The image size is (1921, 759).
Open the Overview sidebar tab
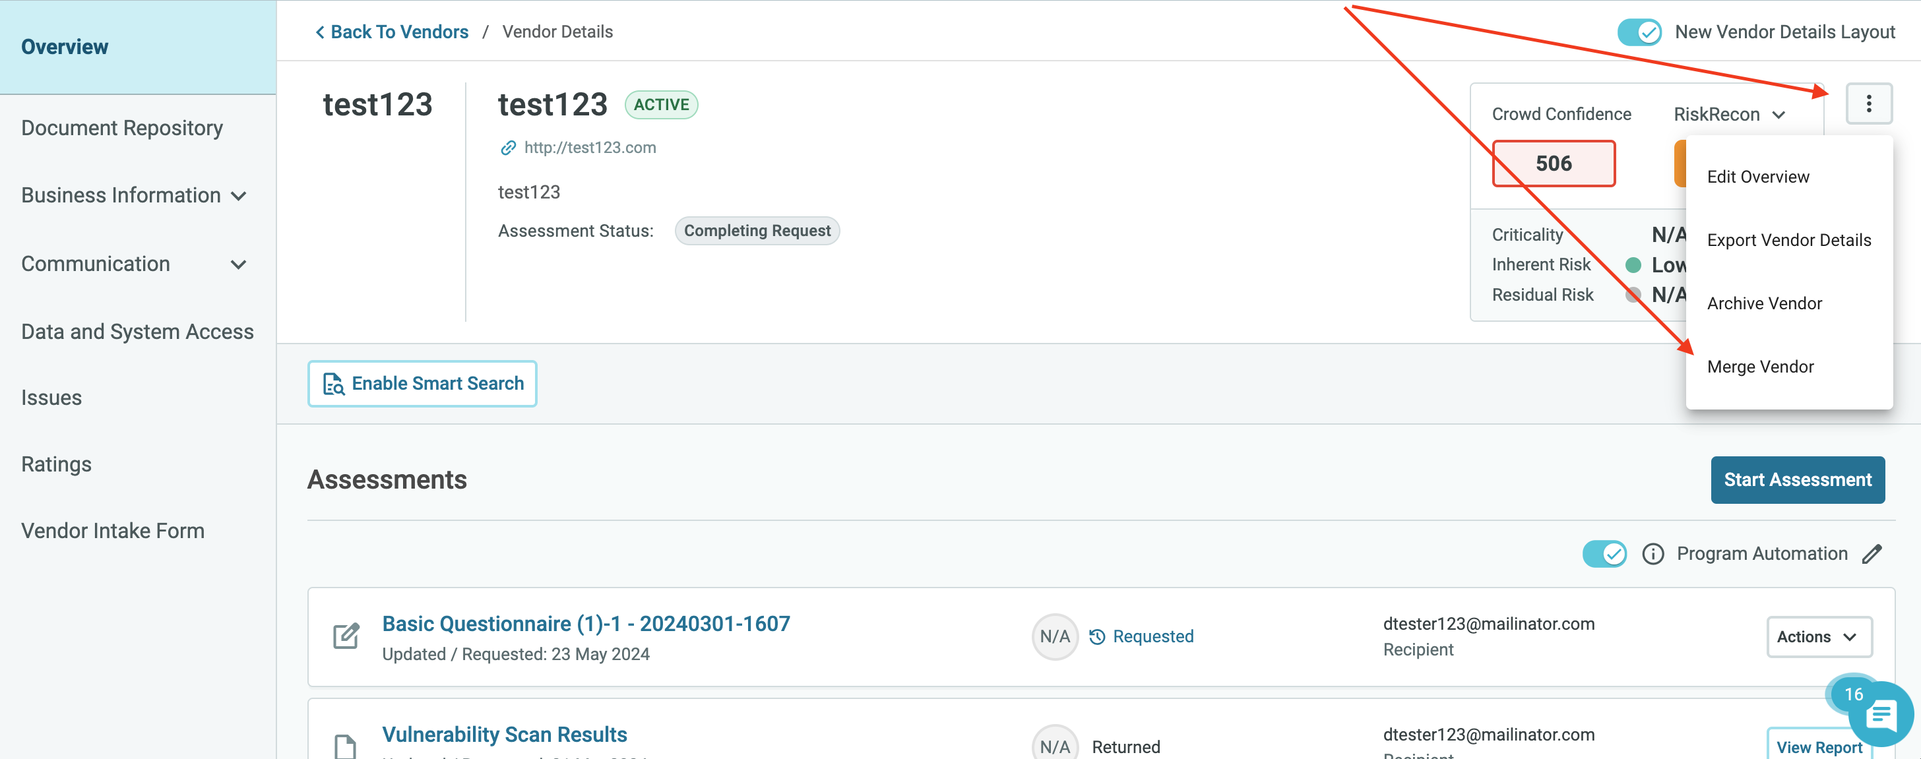138,47
